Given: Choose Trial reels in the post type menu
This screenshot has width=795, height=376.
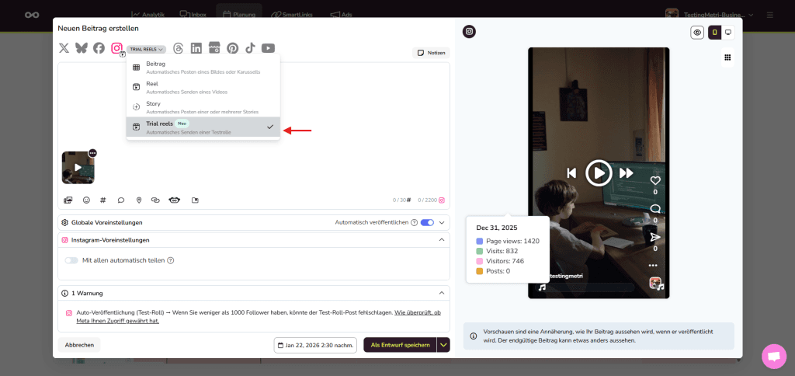Looking at the screenshot, I should pos(203,127).
